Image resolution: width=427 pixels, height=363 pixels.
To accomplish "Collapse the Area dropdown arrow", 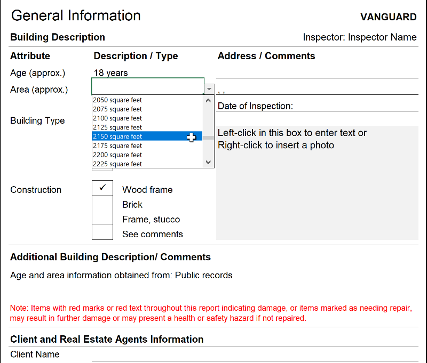I will tap(209, 89).
